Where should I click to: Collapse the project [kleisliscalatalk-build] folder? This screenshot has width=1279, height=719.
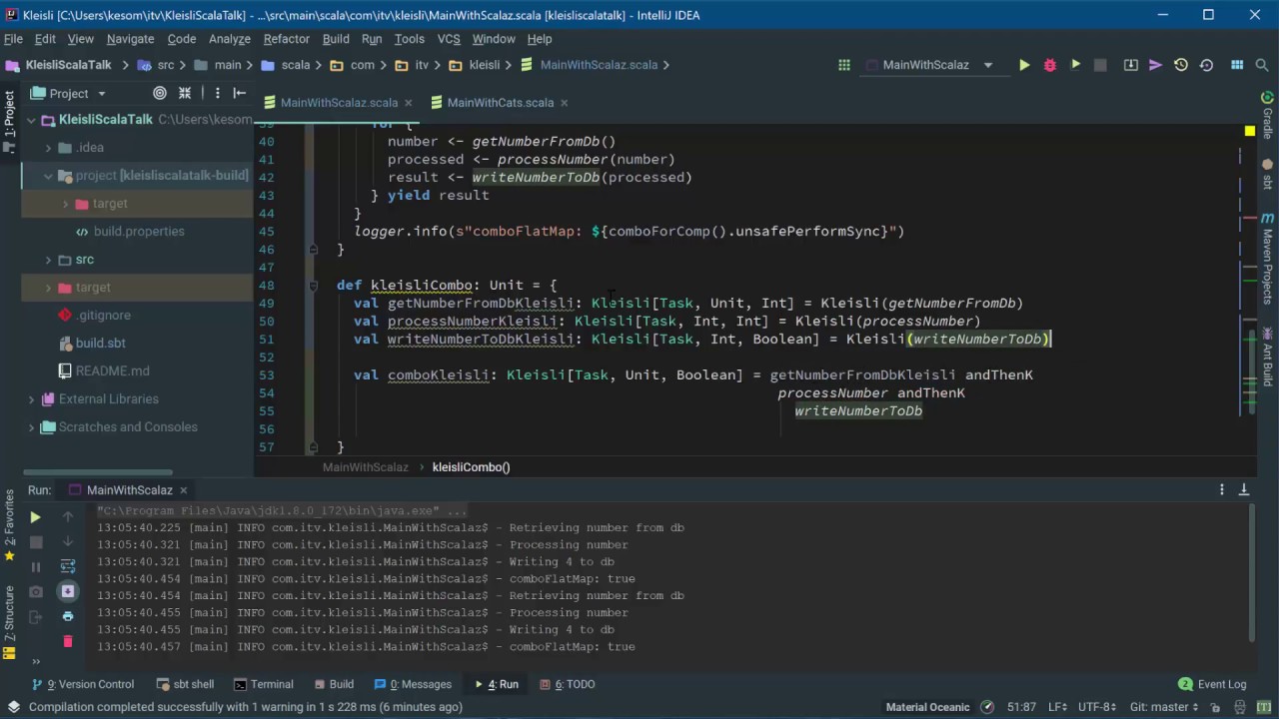[48, 176]
